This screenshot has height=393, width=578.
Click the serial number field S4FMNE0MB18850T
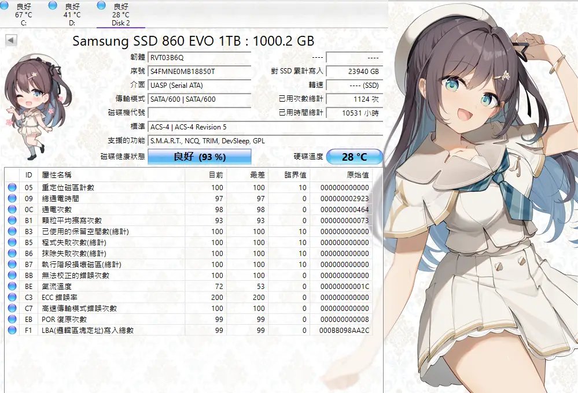click(199, 72)
